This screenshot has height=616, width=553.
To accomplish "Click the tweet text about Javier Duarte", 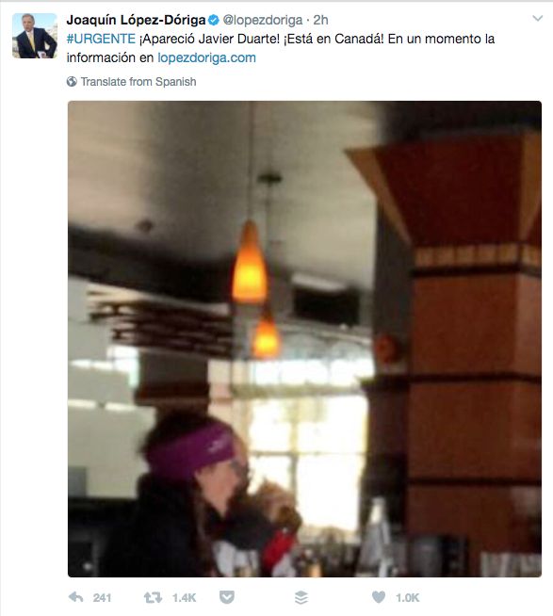I will click(x=281, y=48).
